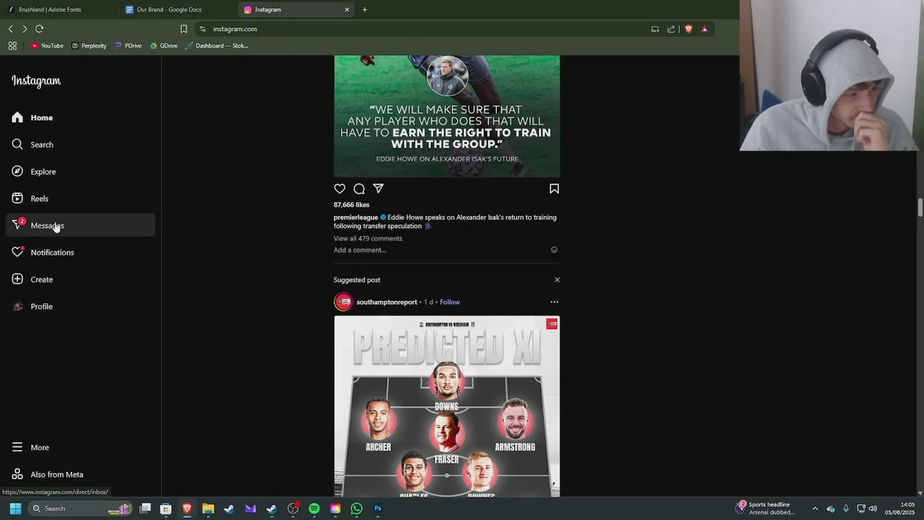This screenshot has width=924, height=520.
Task: Go to the Explore page
Action: pyautogui.click(x=81, y=171)
